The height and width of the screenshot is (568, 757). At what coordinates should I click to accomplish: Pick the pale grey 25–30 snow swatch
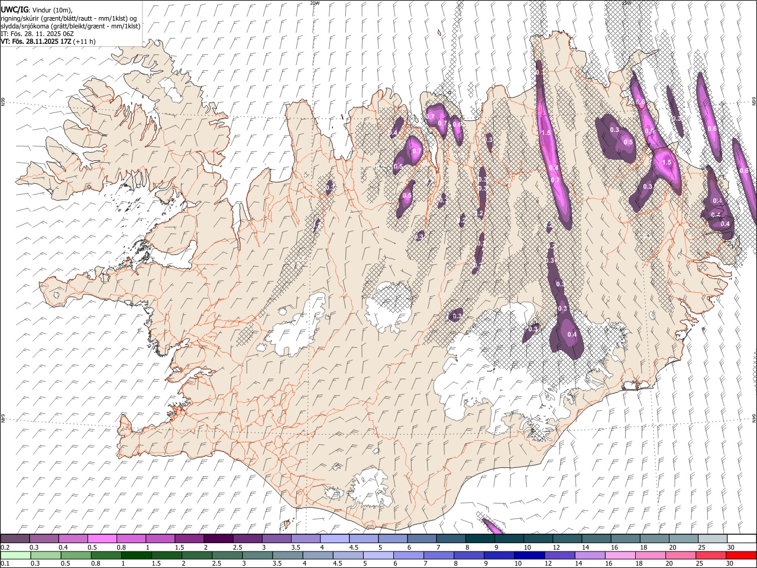(x=713, y=538)
